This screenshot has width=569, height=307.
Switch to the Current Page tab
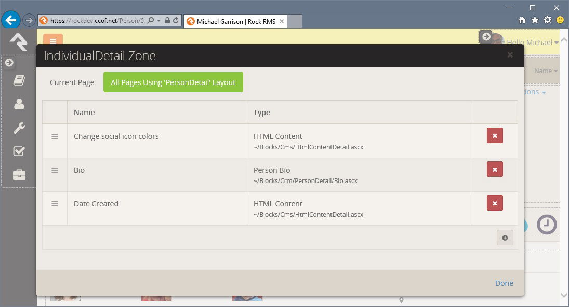click(72, 82)
